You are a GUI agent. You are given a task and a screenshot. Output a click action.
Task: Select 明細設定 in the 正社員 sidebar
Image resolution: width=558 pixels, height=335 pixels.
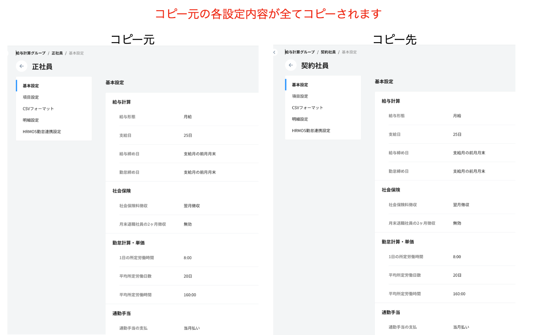tap(31, 120)
